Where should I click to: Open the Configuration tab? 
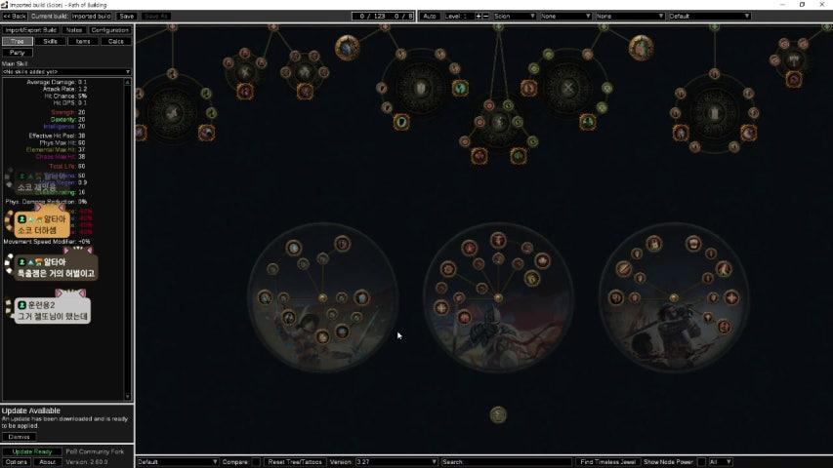[109, 30]
